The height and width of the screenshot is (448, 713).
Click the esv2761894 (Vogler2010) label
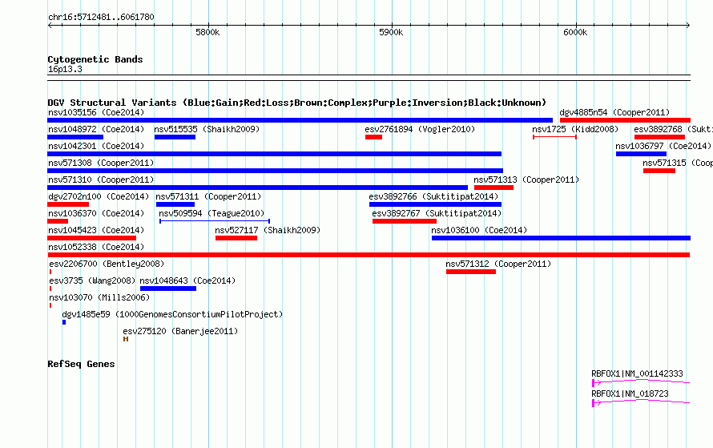pos(420,129)
